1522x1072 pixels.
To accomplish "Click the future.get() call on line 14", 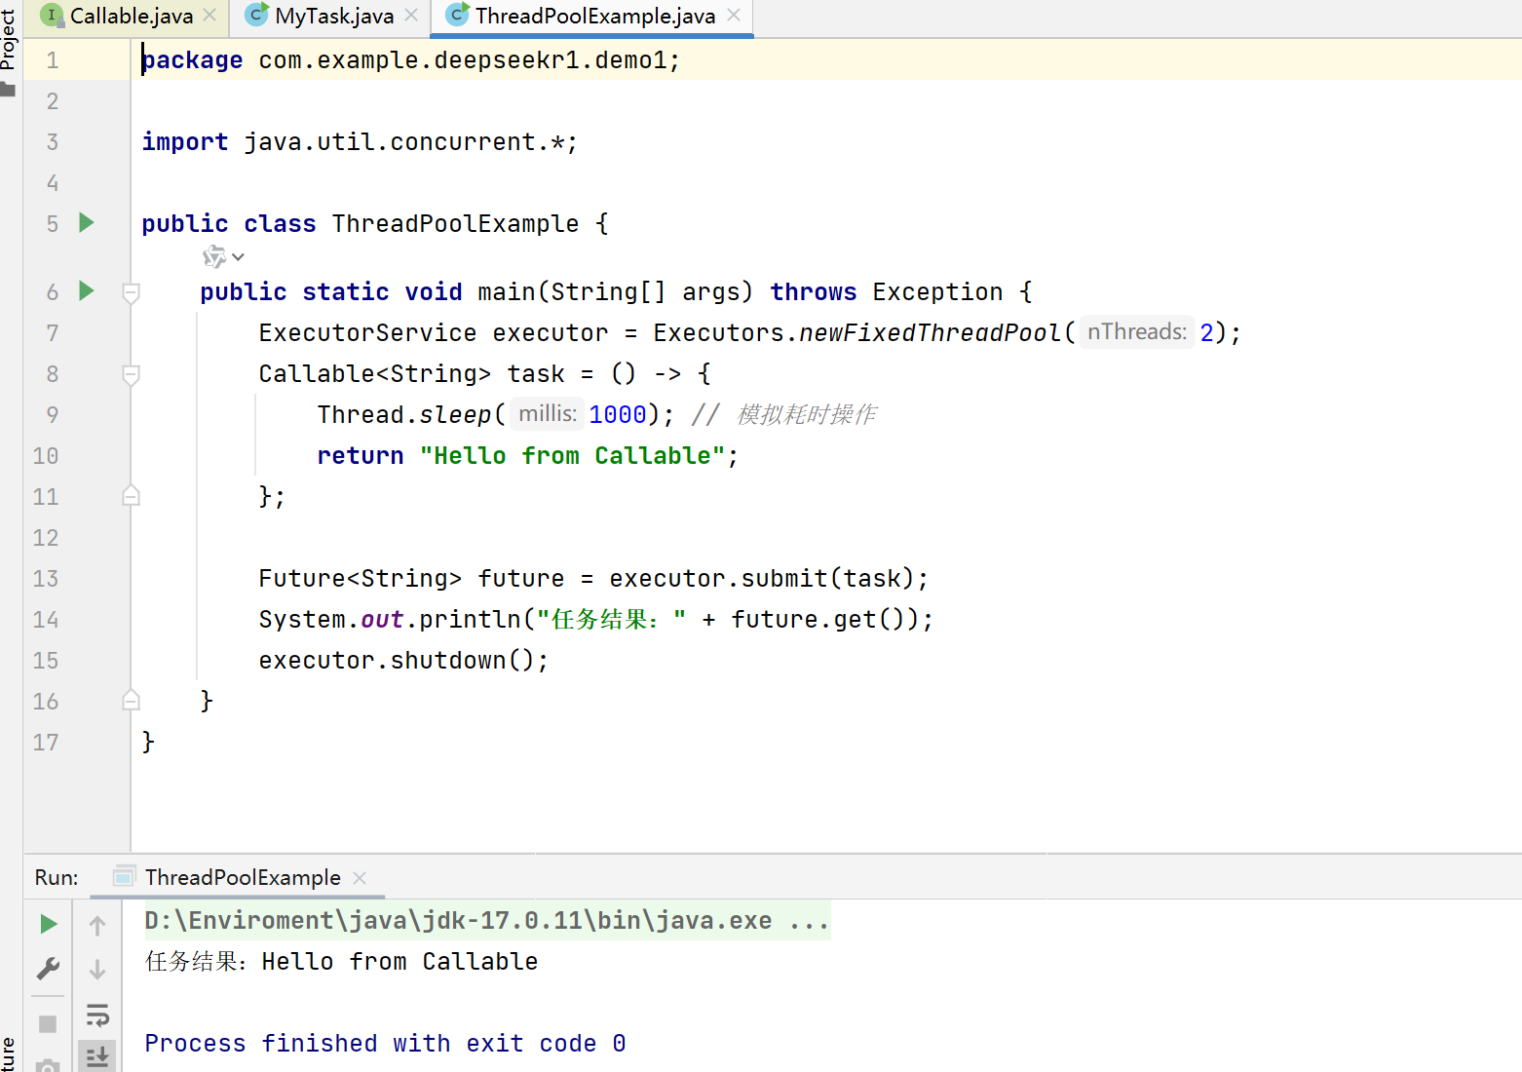I will (x=823, y=620).
